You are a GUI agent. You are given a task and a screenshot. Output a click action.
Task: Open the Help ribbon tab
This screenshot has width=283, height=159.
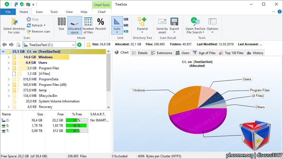tap(84, 12)
